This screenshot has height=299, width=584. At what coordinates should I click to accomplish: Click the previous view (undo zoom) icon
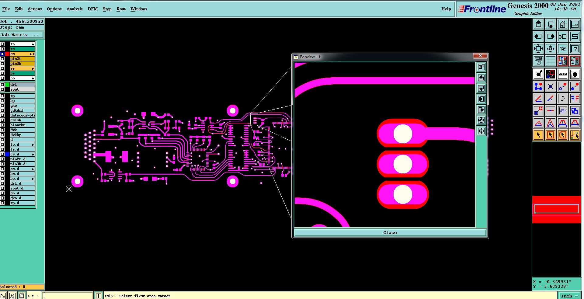click(563, 37)
